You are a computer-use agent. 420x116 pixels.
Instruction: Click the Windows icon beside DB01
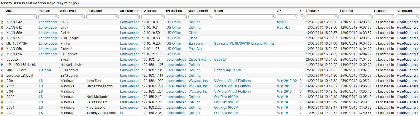tap(2, 81)
